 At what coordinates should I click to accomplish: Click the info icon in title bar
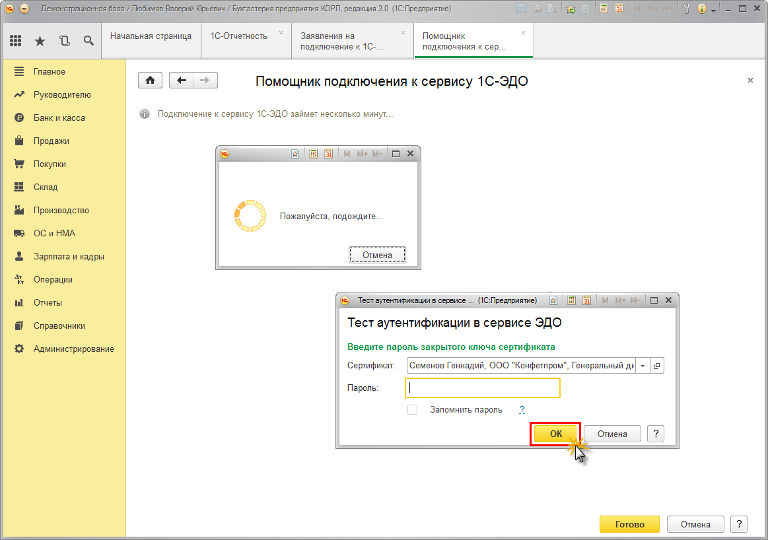coord(702,9)
